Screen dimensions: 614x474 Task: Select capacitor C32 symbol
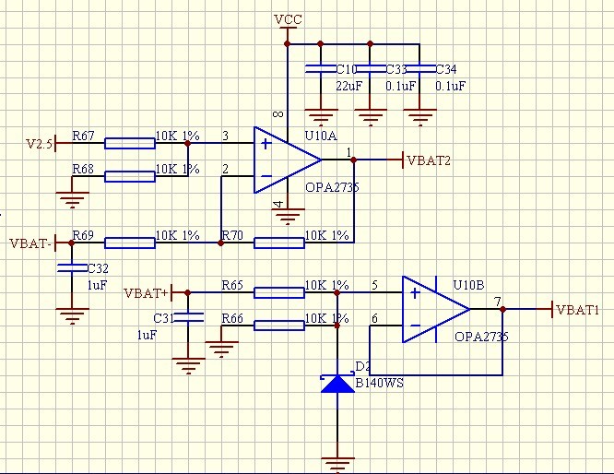tap(72, 268)
